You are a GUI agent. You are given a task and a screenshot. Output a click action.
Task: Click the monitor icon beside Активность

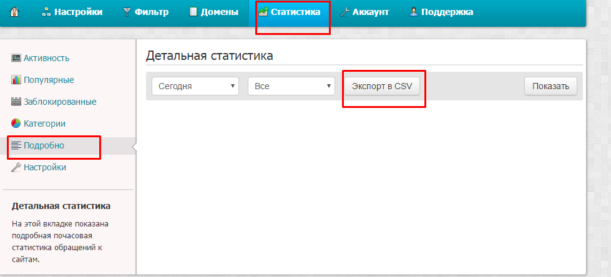tap(16, 59)
